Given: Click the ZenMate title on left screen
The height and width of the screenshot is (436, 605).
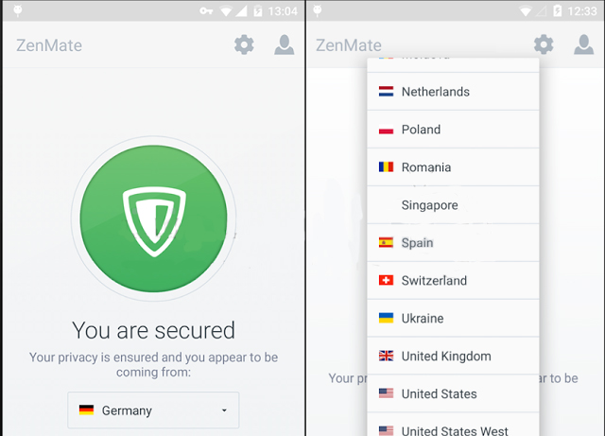Looking at the screenshot, I should (49, 45).
